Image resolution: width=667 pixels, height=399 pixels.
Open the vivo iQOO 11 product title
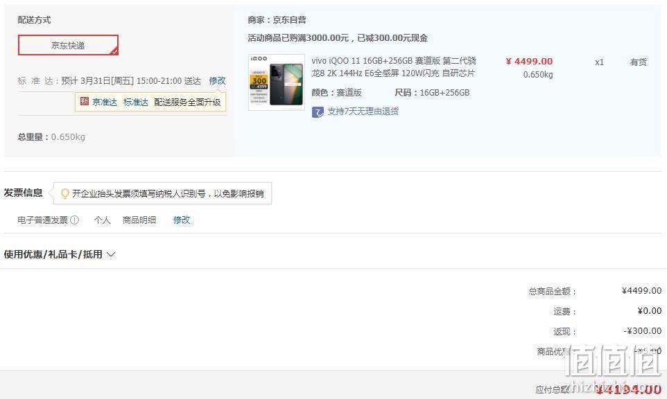[x=394, y=66]
